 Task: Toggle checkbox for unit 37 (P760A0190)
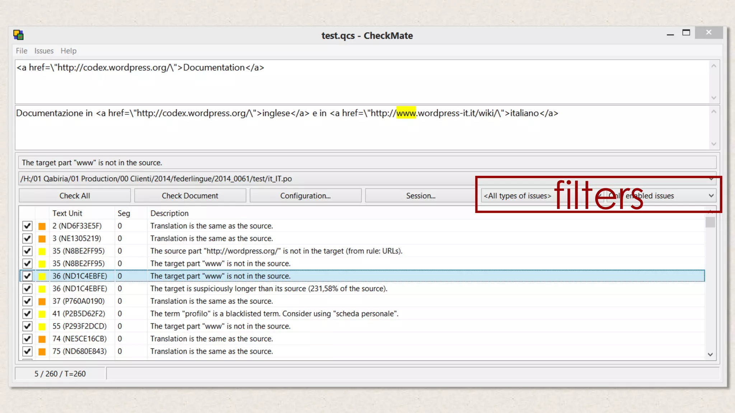(x=27, y=302)
